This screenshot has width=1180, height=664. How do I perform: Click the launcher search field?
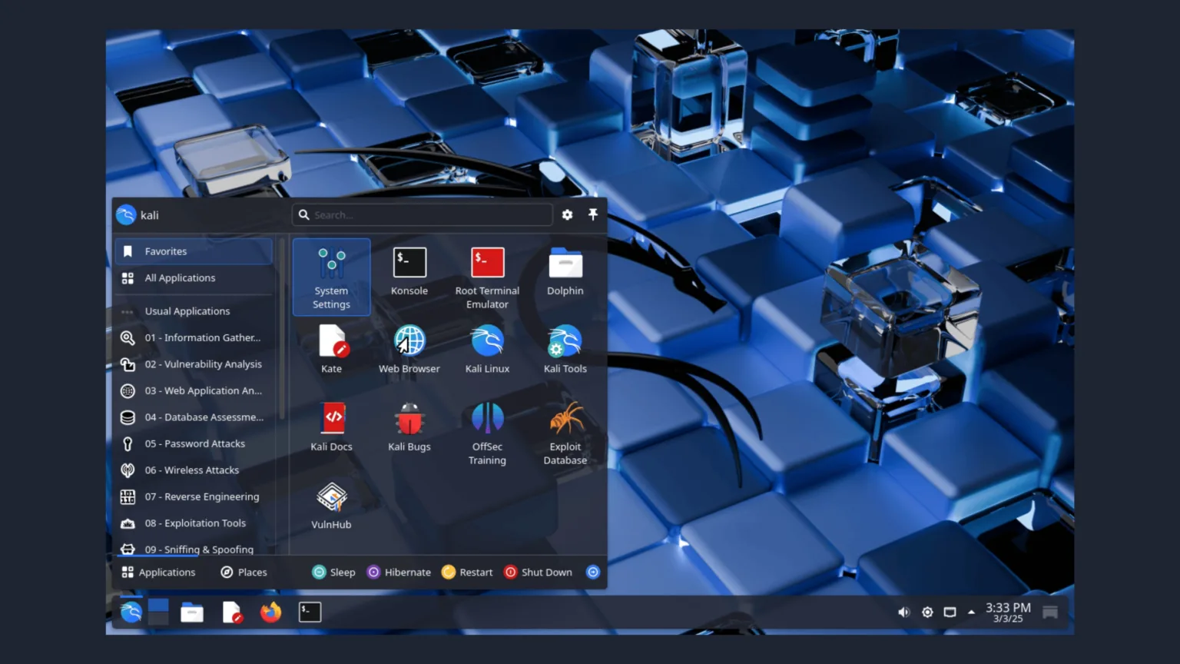tap(423, 215)
